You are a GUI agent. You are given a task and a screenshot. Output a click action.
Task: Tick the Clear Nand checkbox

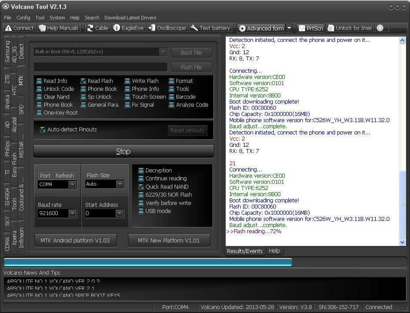pyautogui.click(x=39, y=97)
